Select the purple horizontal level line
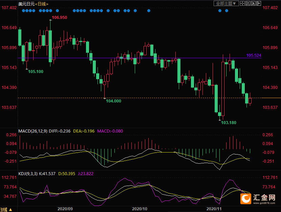Viewport: 281px width, 212px height. 139,58
